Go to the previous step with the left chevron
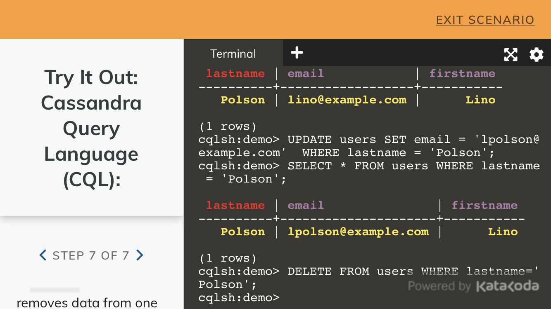 click(43, 255)
